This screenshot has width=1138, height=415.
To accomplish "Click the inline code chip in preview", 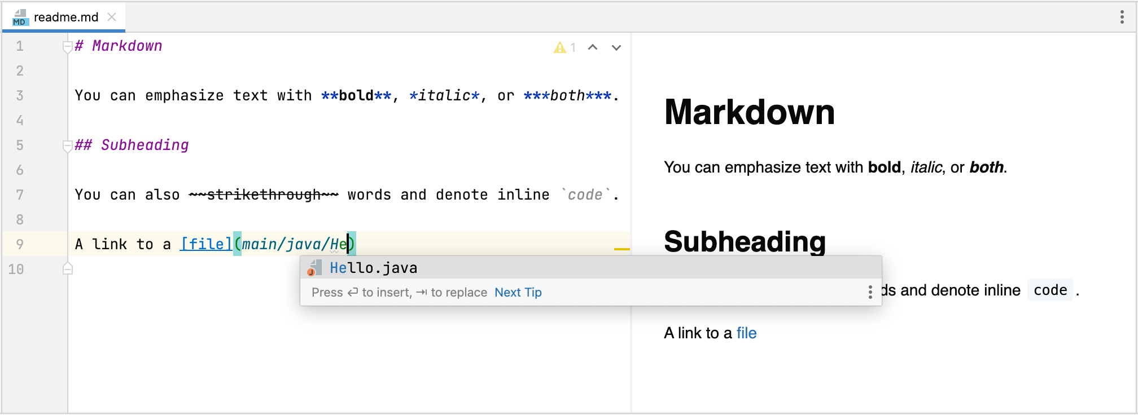I will [1050, 290].
